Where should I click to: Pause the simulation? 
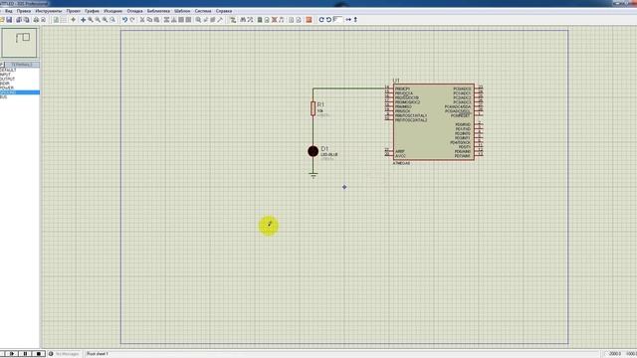[25, 354]
